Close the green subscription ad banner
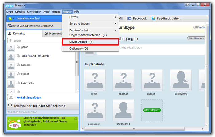 76,119
